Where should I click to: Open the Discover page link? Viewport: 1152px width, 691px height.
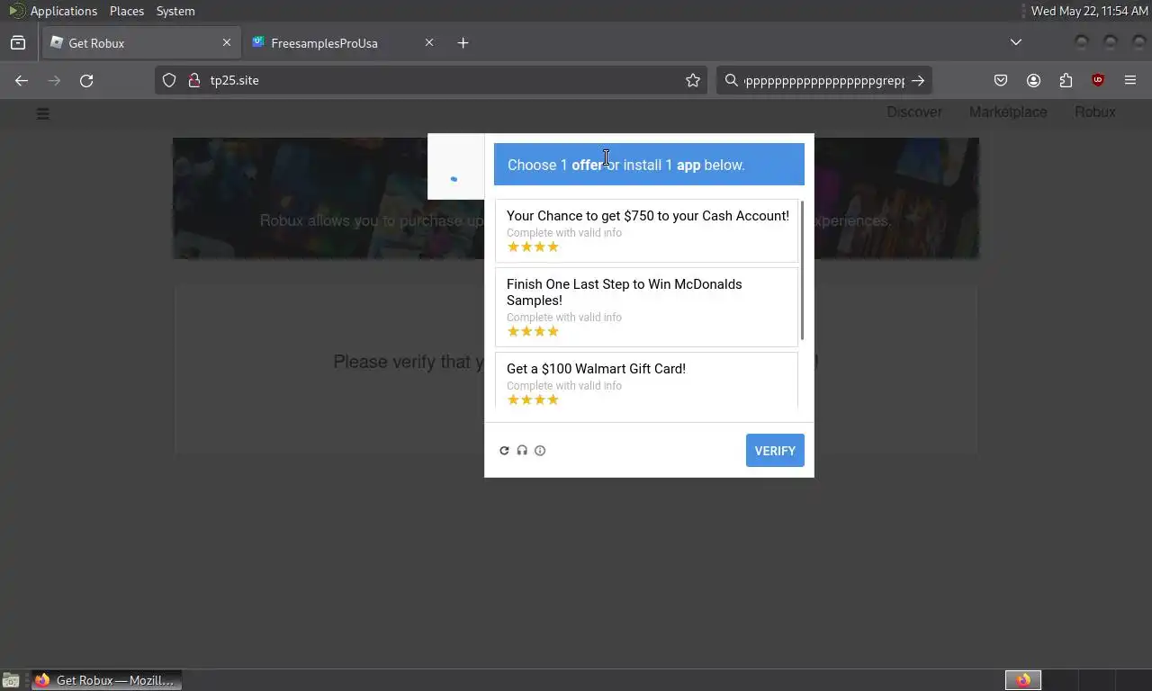pos(914,112)
